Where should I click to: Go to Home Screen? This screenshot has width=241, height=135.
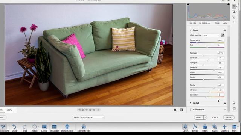[x=67, y=128]
